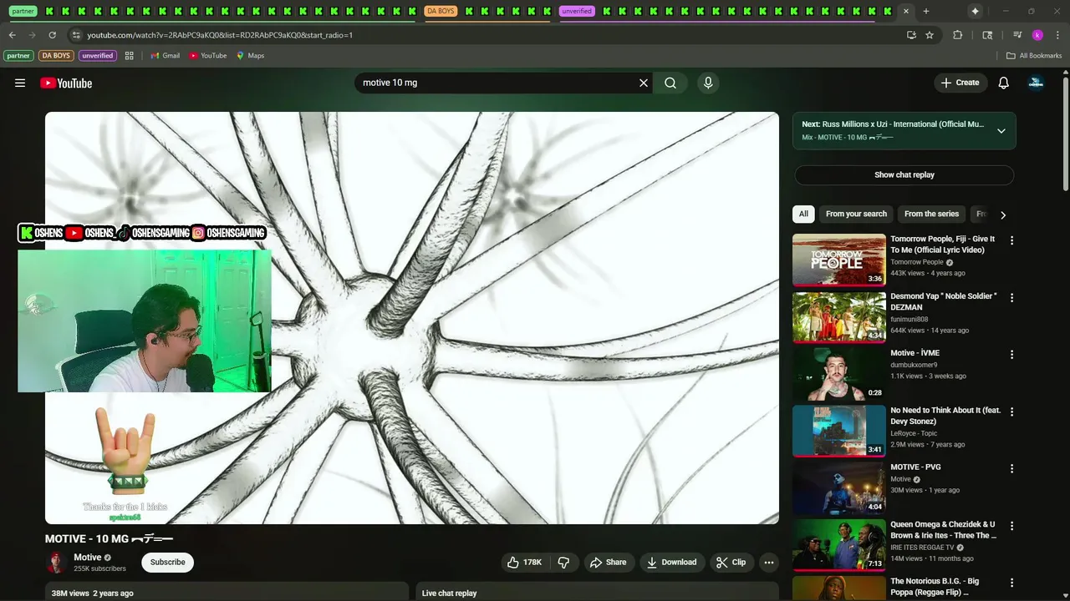Subscribe to the Motive channel
1070x601 pixels.
point(168,563)
